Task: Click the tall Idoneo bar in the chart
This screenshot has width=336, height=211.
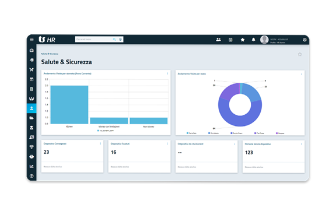Action: (69, 104)
